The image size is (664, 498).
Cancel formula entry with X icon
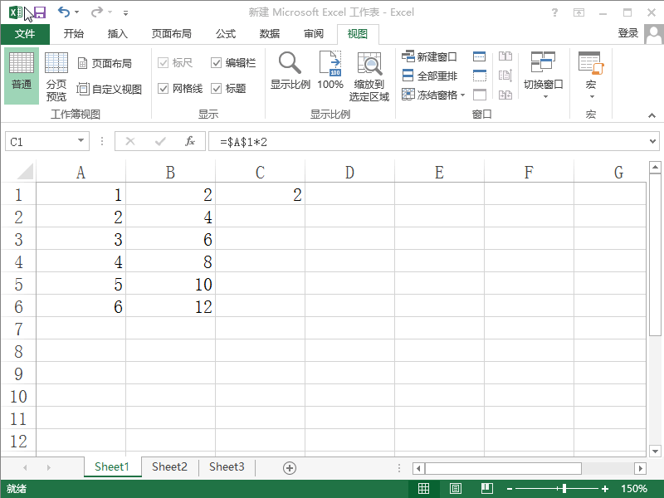130,141
